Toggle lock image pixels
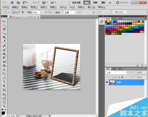This screenshot has width=148, height=117. click(x=116, y=77)
